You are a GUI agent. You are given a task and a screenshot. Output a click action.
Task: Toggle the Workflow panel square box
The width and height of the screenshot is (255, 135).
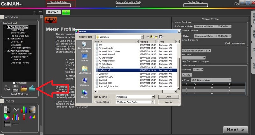pos(2,17)
